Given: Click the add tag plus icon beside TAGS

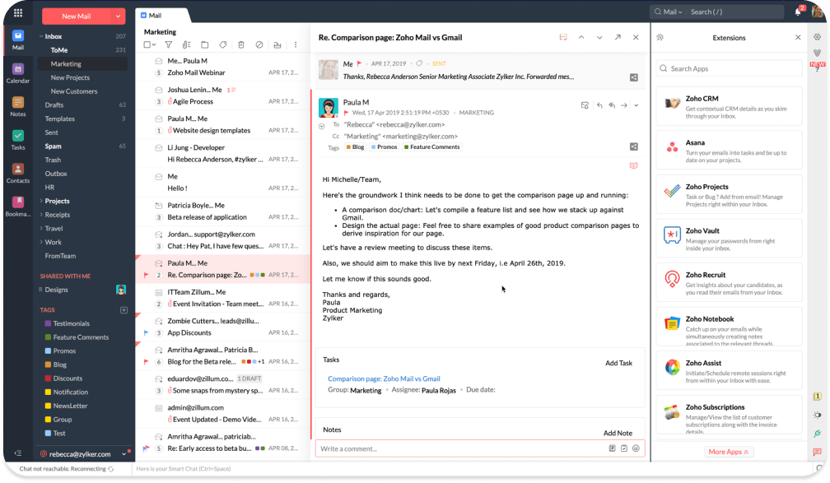Looking at the screenshot, I should [x=124, y=310].
